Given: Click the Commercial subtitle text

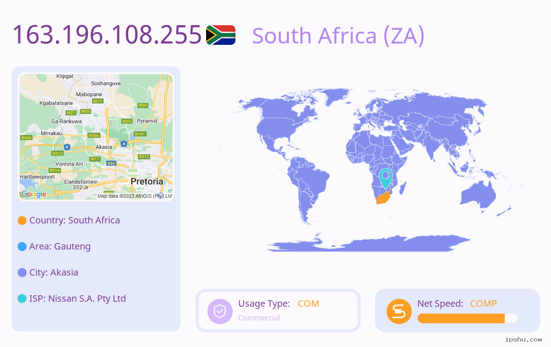Looking at the screenshot, I should [x=259, y=318].
